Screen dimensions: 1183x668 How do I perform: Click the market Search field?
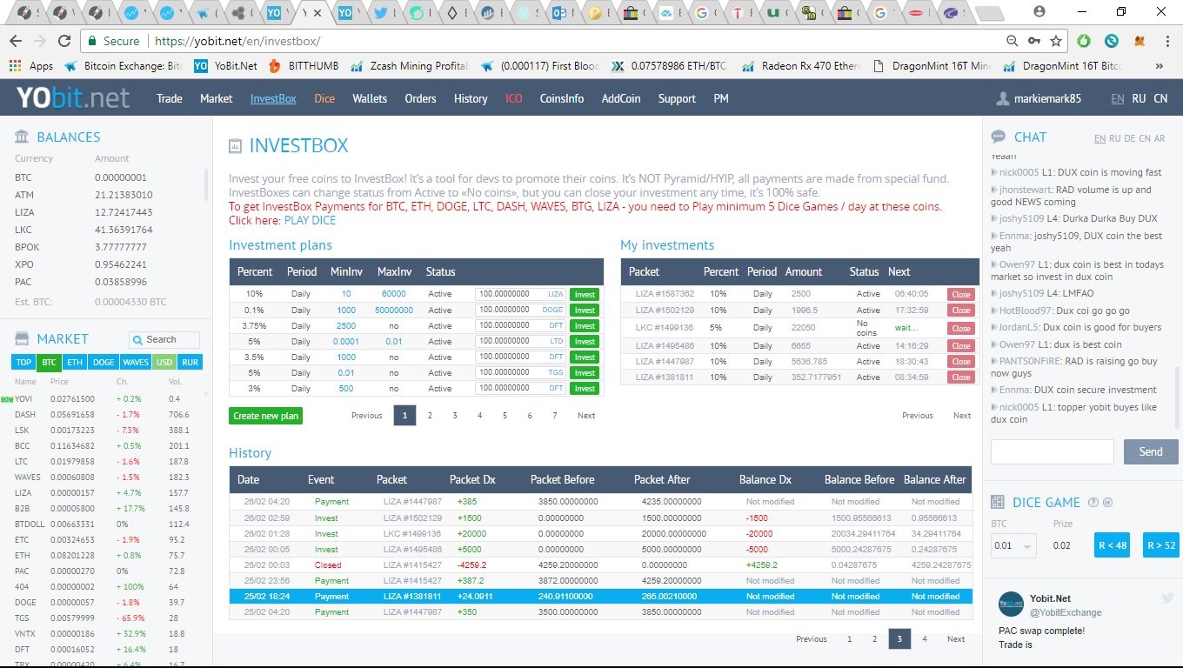(x=164, y=339)
